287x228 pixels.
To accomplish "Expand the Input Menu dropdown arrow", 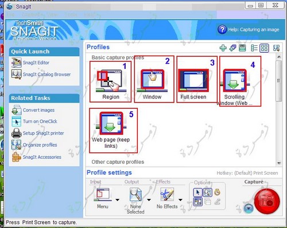I will [x=118, y=200].
